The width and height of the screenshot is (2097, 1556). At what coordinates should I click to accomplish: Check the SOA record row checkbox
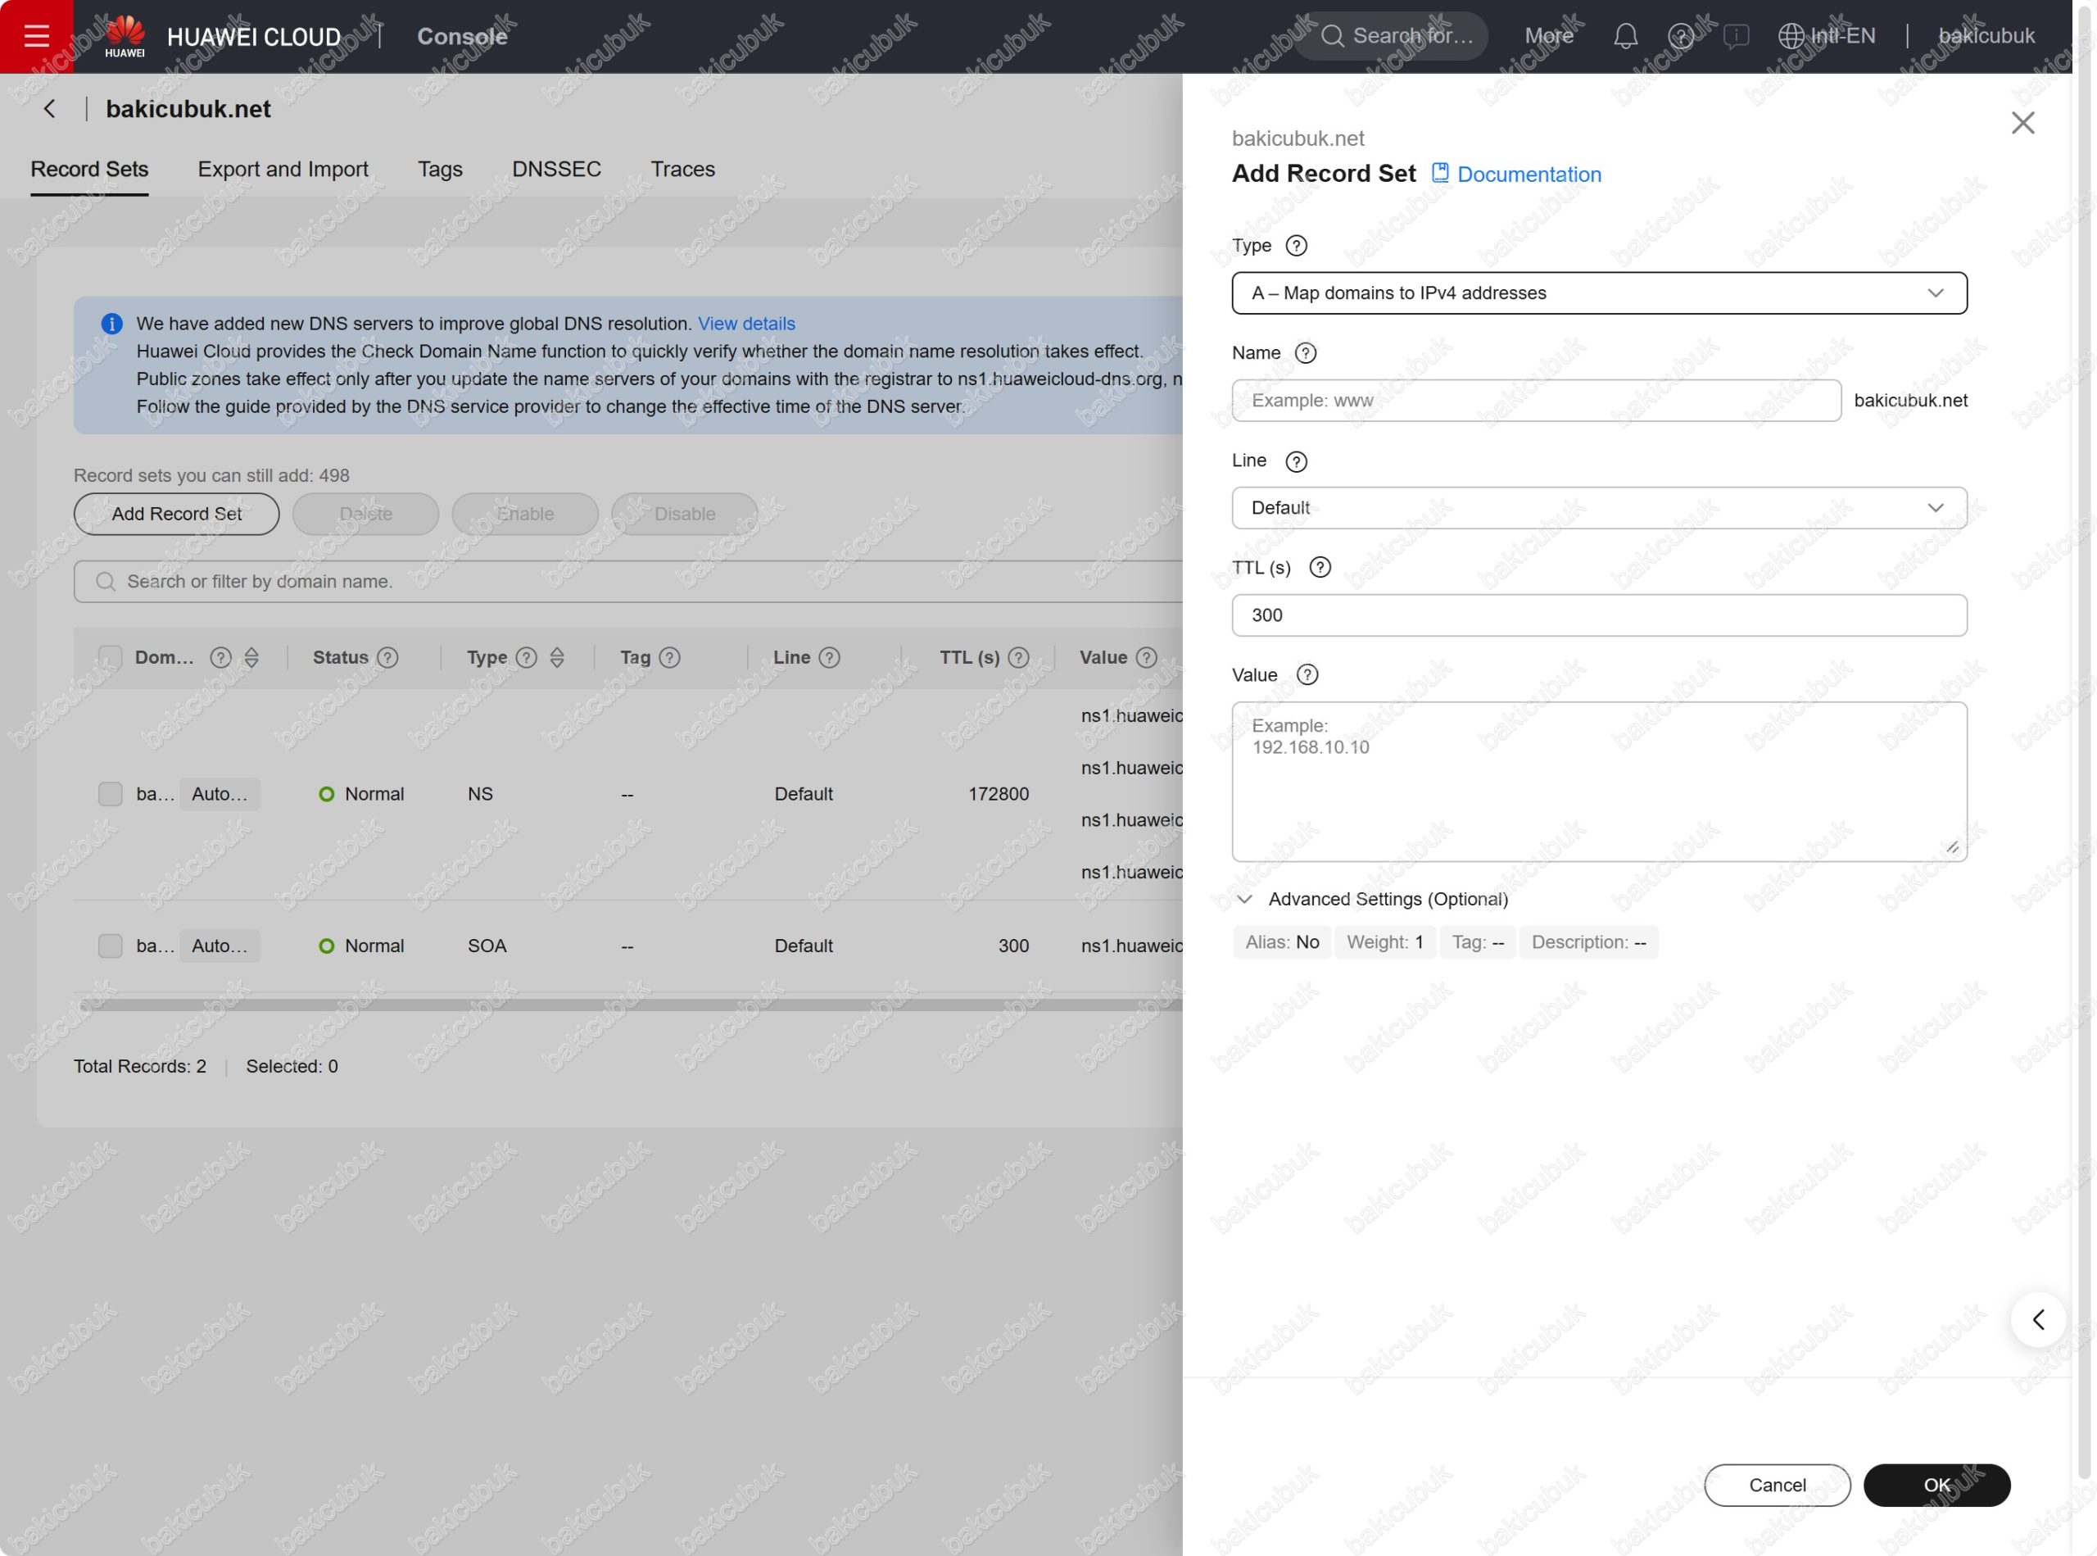[x=110, y=946]
